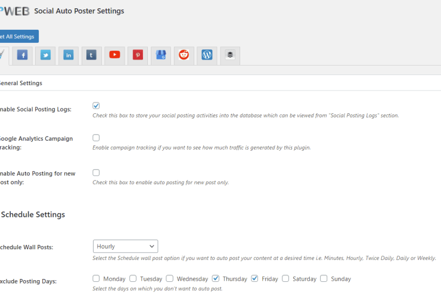The width and height of the screenshot is (441, 298).
Task: Open the Tumblr settings tab
Action: click(91, 55)
